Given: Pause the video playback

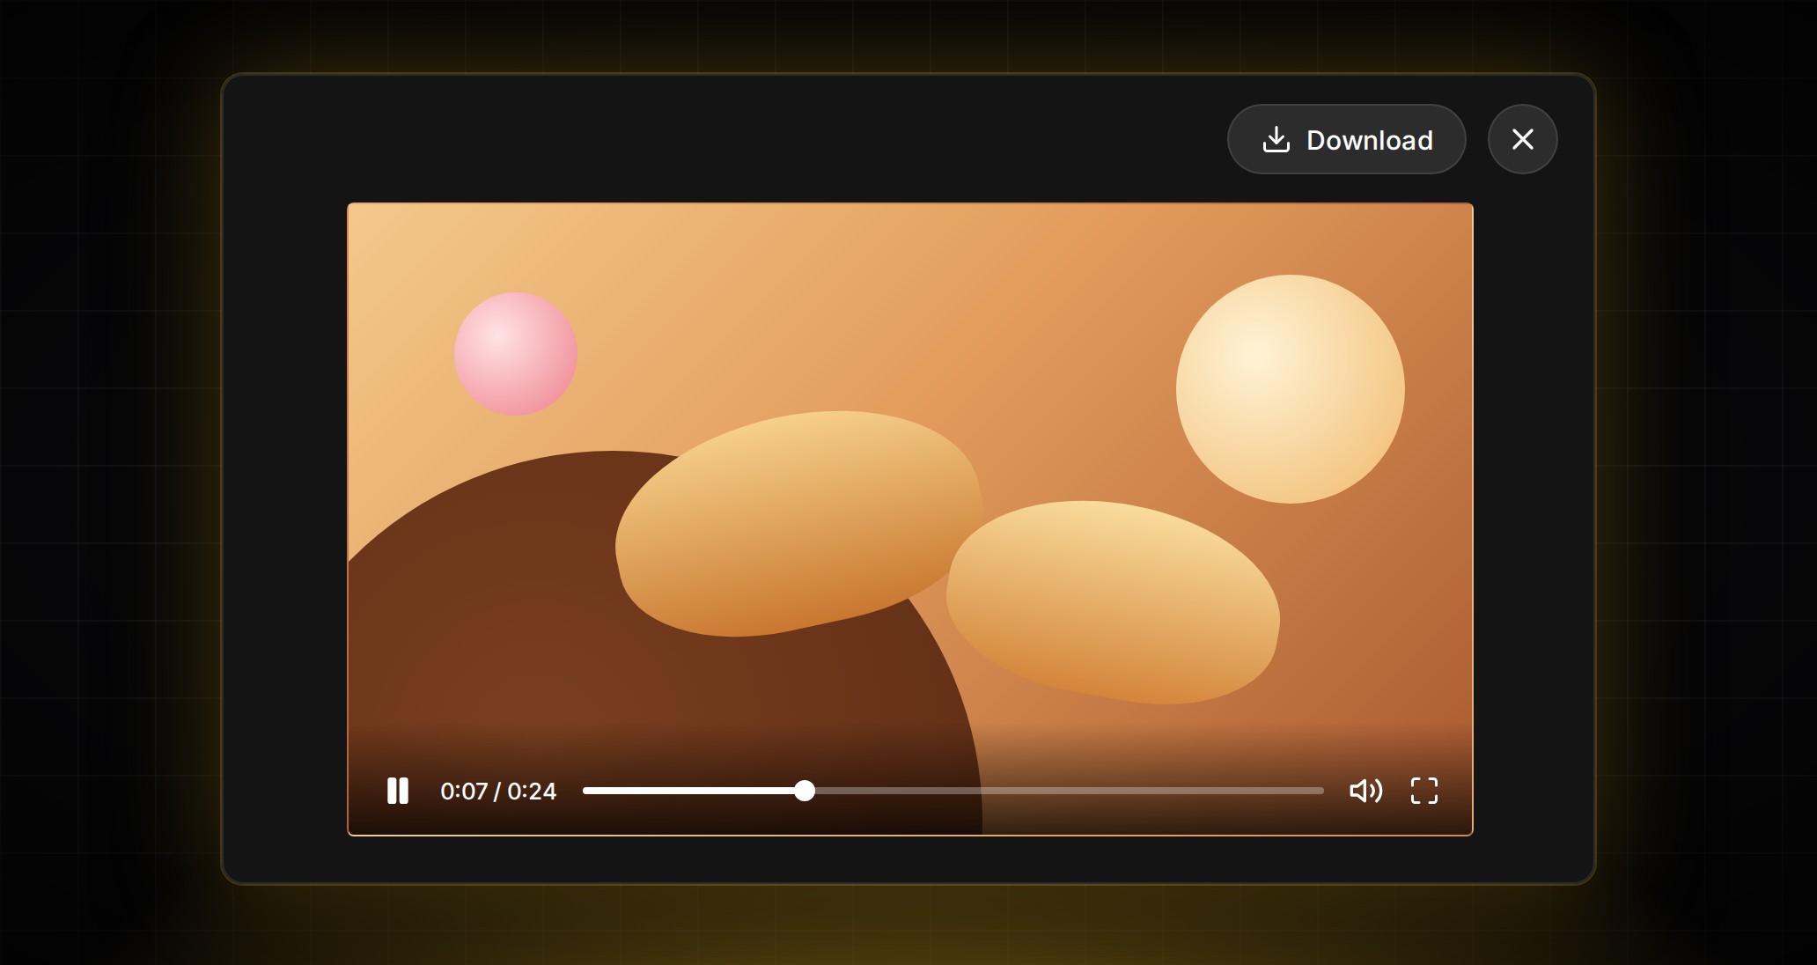Looking at the screenshot, I should pos(398,791).
